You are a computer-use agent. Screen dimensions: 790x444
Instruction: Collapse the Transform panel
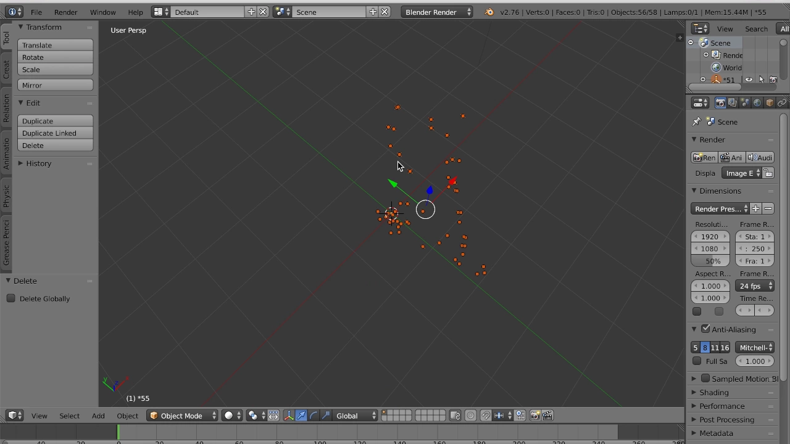(x=20, y=27)
